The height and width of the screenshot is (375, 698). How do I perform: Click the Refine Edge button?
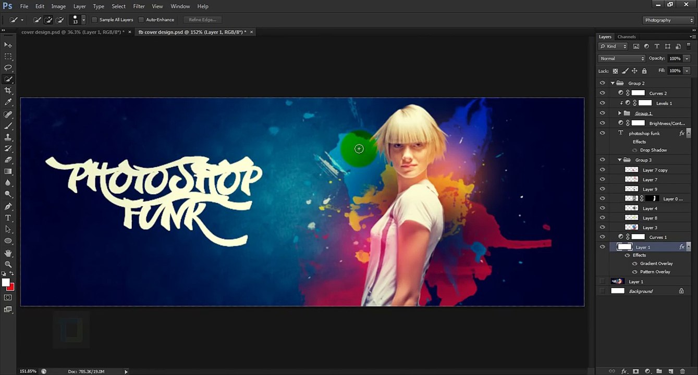[203, 20]
